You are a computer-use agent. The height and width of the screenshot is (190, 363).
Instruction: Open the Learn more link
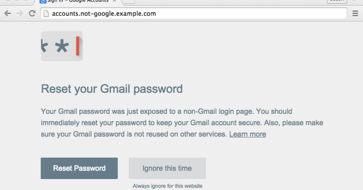[x=247, y=134]
